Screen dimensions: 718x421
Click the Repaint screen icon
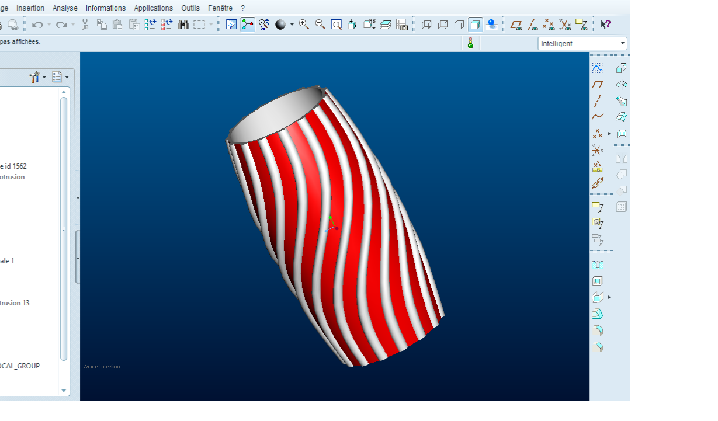(x=231, y=25)
